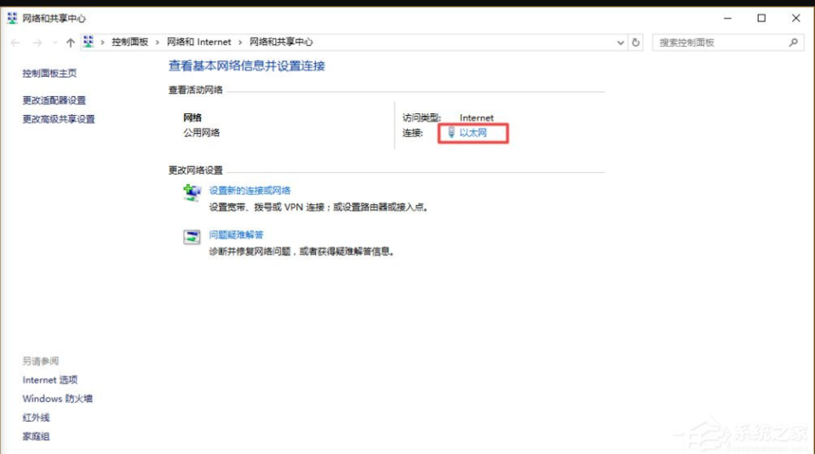
Task: Click the set up new connection icon
Action: coord(192,193)
